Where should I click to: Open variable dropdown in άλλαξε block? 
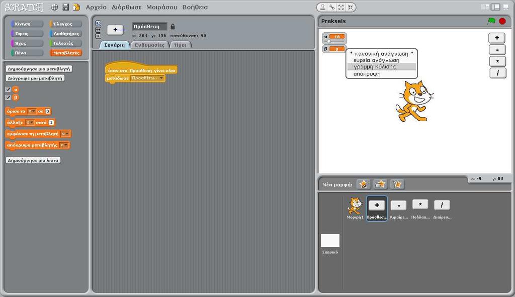click(x=30, y=123)
